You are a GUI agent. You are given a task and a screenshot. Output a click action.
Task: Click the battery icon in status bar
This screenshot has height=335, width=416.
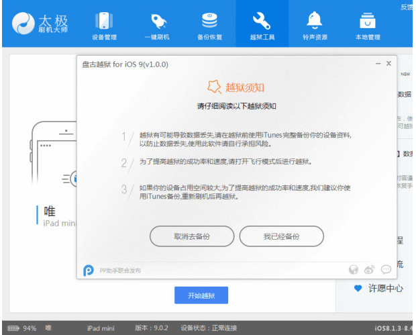pos(13,328)
